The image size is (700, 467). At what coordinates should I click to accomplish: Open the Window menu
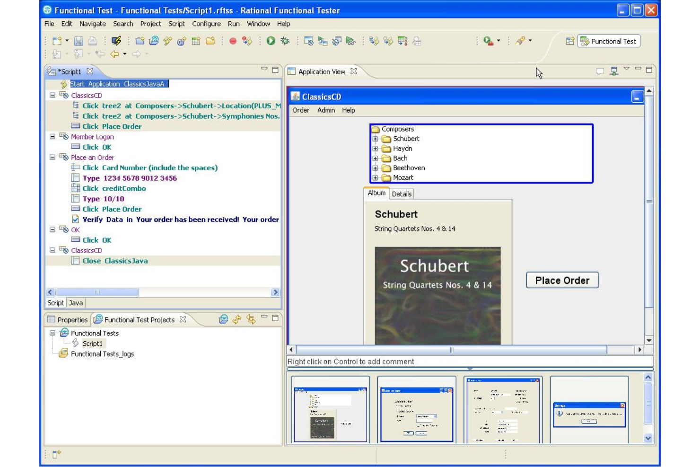point(258,24)
